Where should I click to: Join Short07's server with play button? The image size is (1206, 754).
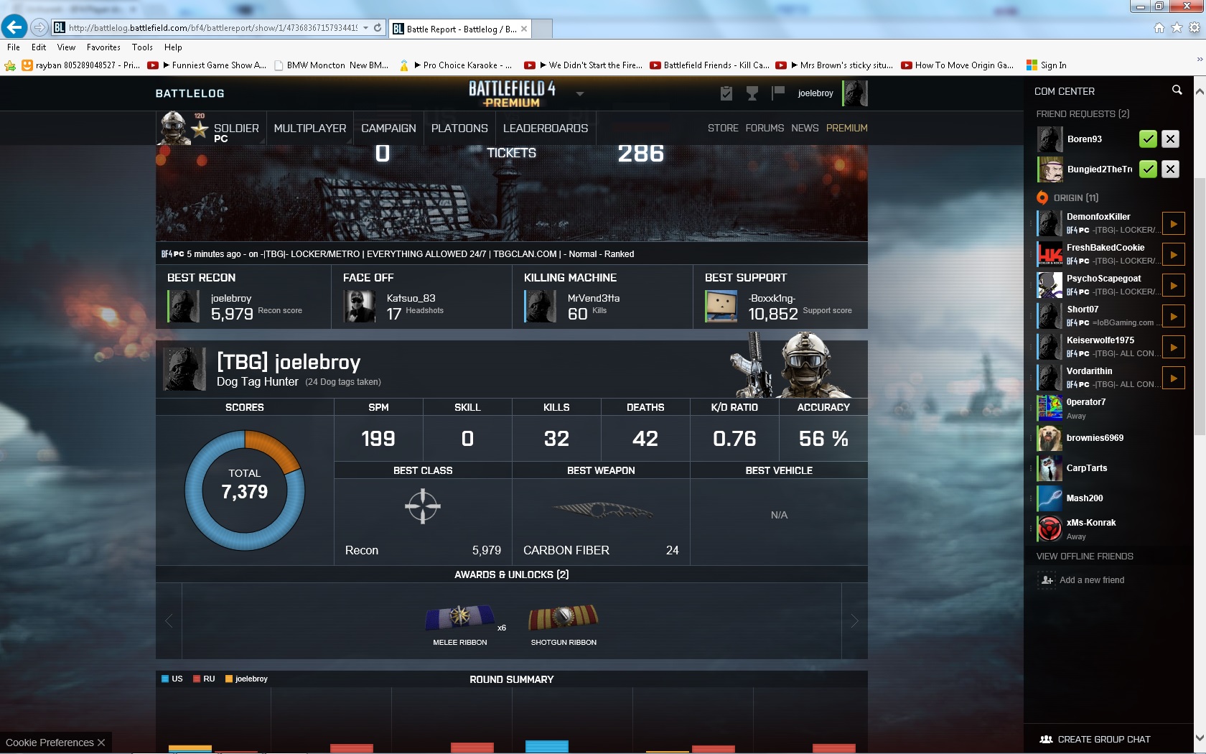click(1174, 317)
